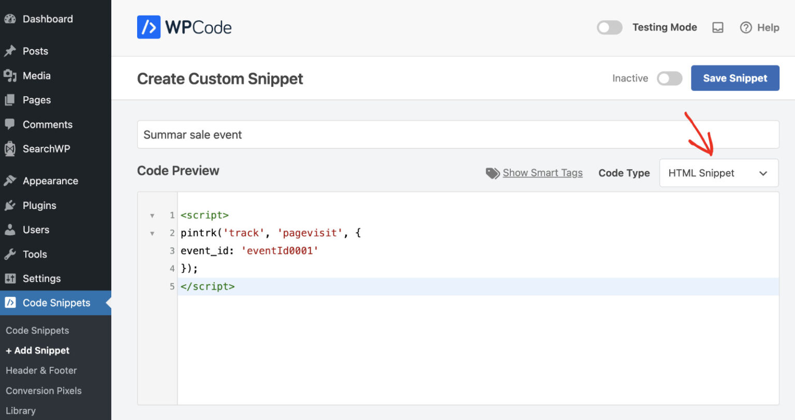Click the Comments bubble icon

(11, 124)
